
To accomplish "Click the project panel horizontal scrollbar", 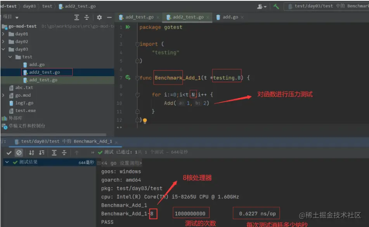I will tap(53, 135).
